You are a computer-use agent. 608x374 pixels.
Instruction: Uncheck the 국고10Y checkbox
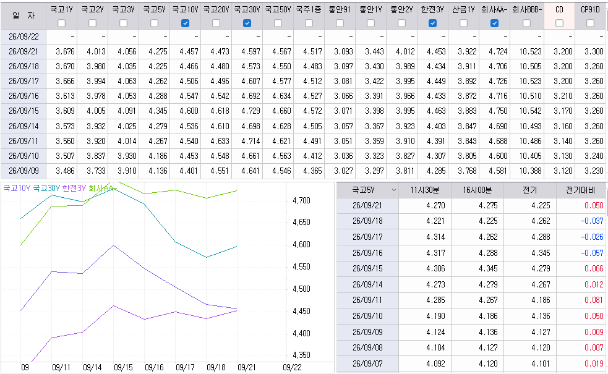tap(186, 23)
